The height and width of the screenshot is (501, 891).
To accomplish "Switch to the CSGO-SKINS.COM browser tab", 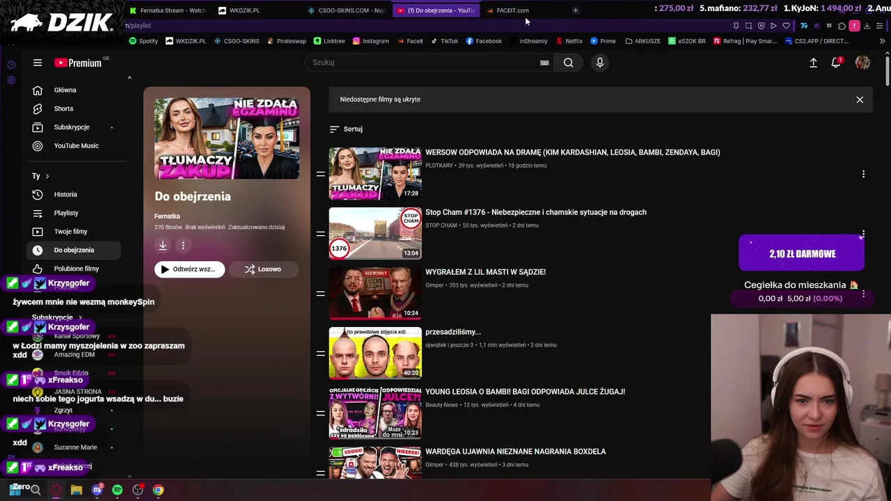I will coord(347,10).
